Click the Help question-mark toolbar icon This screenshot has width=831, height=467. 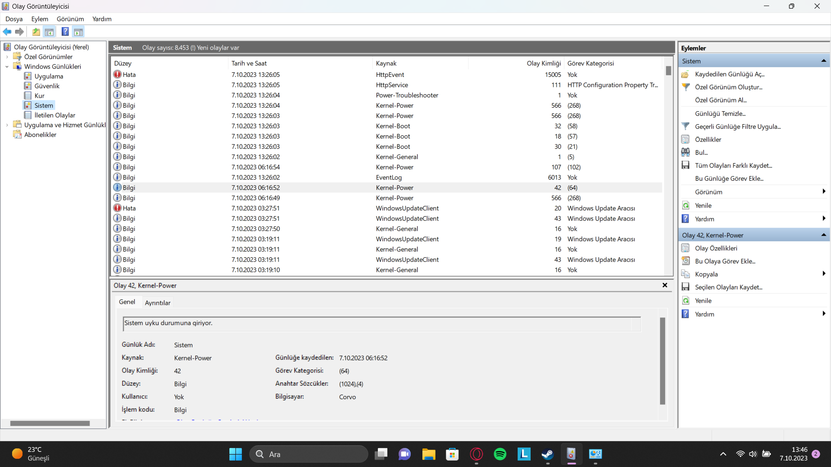click(65, 32)
